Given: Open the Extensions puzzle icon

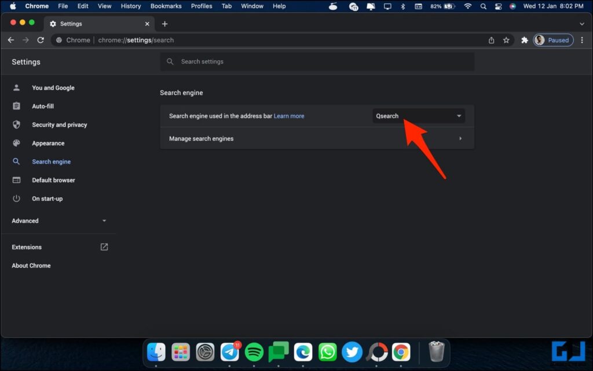Looking at the screenshot, I should [x=525, y=40].
